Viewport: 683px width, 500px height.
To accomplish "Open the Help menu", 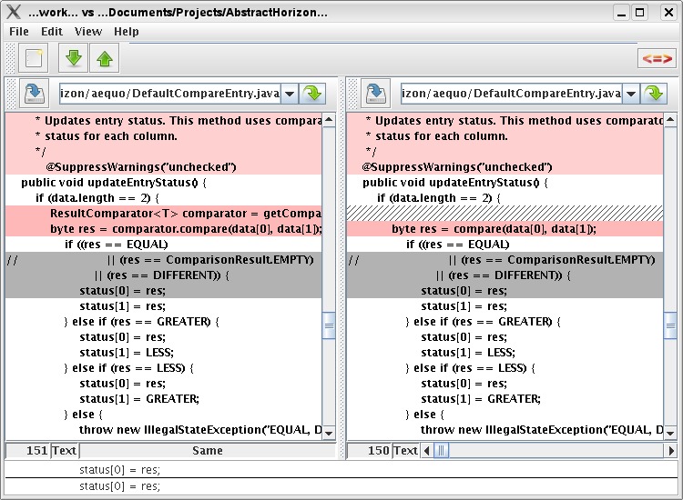I will pyautogui.click(x=127, y=31).
